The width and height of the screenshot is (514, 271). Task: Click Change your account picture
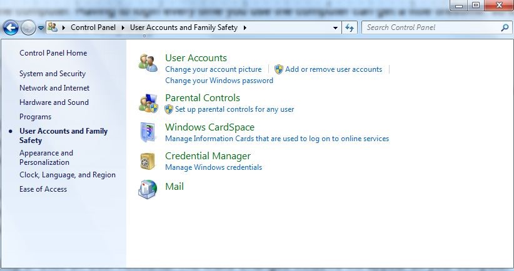(x=213, y=69)
